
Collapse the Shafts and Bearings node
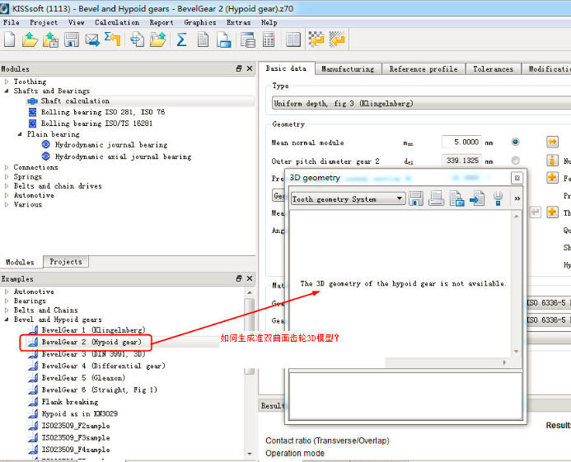point(7,91)
